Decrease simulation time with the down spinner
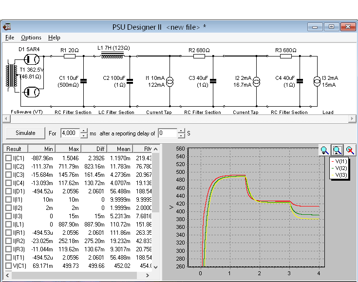The width and height of the screenshot is (358, 282). click(x=84, y=135)
